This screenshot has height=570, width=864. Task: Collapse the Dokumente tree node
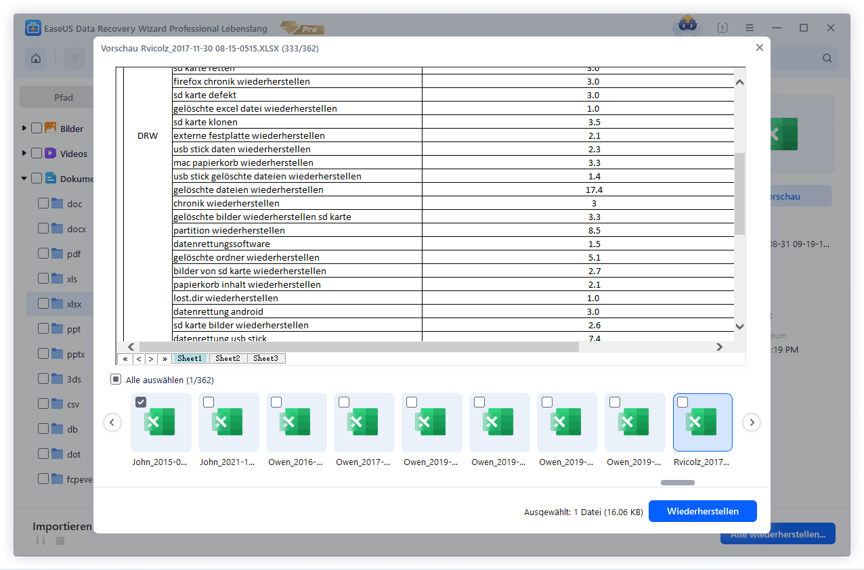[24, 179]
